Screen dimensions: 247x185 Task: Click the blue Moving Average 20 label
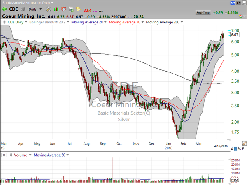pyautogui.click(x=87, y=22)
